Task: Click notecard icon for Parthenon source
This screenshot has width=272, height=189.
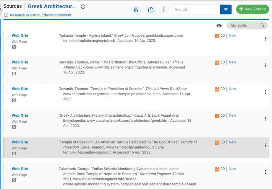Action: click(217, 62)
